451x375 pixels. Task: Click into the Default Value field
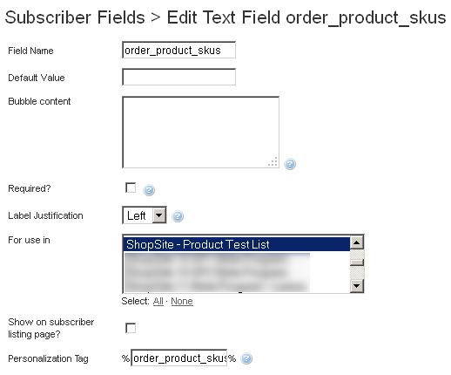coord(178,77)
